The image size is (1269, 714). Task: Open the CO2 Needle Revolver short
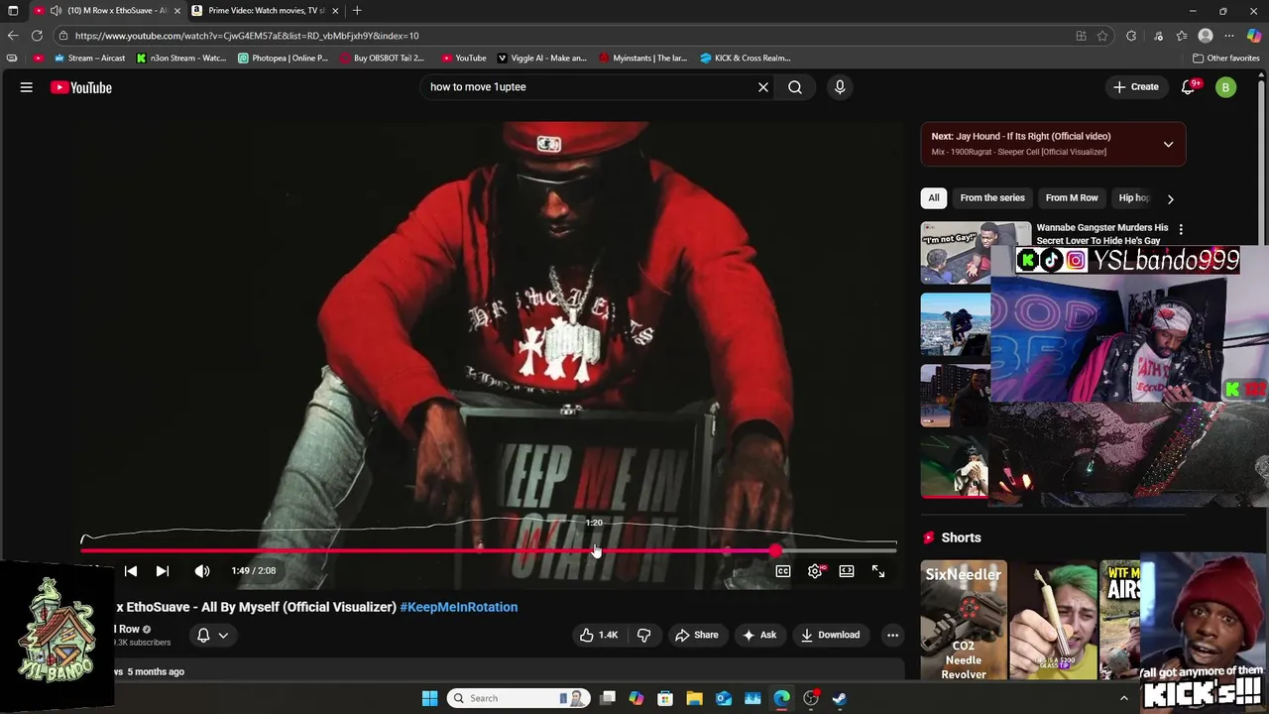(x=964, y=621)
